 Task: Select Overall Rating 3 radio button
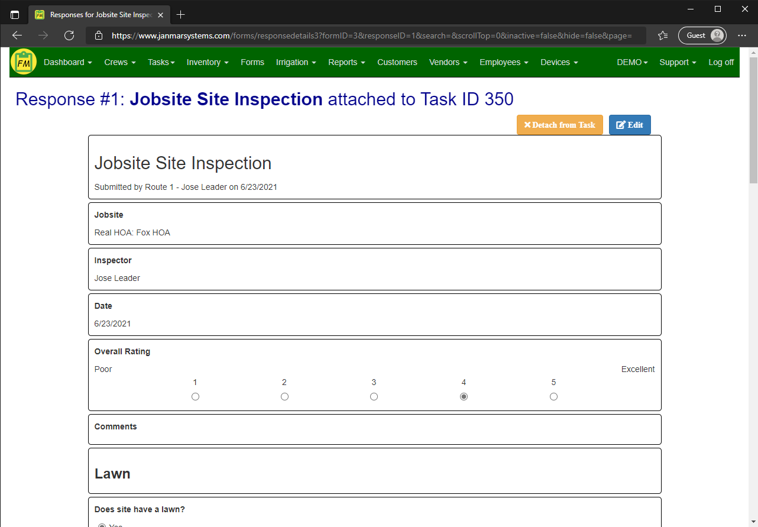[374, 396]
